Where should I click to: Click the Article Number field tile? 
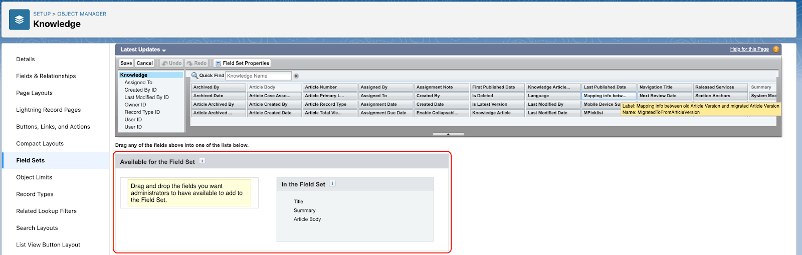click(x=330, y=87)
